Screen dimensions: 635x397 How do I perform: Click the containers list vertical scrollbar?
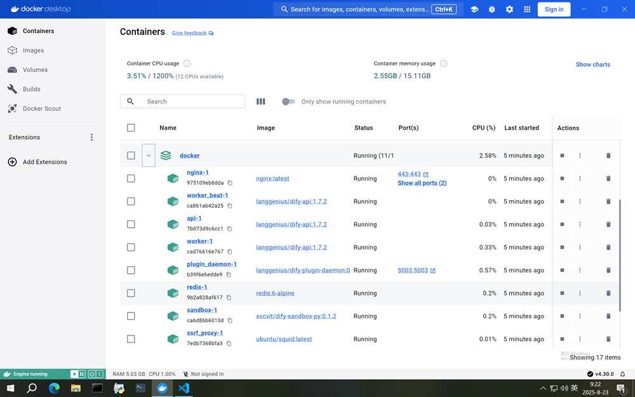tap(620, 255)
